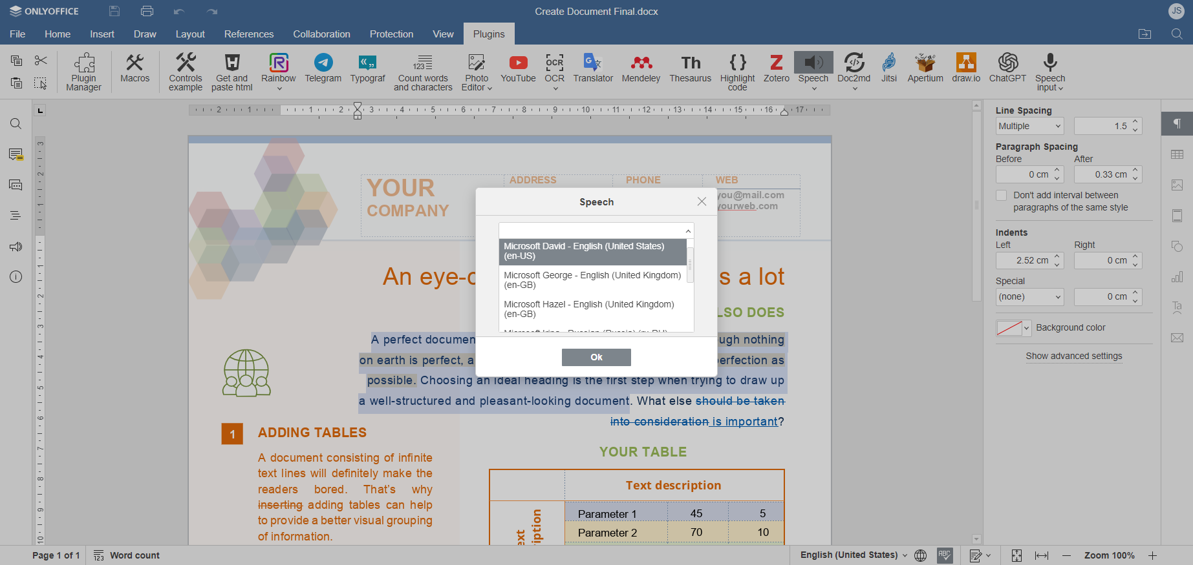Open the Zotero plugin
The width and height of the screenshot is (1193, 565).
pyautogui.click(x=776, y=68)
